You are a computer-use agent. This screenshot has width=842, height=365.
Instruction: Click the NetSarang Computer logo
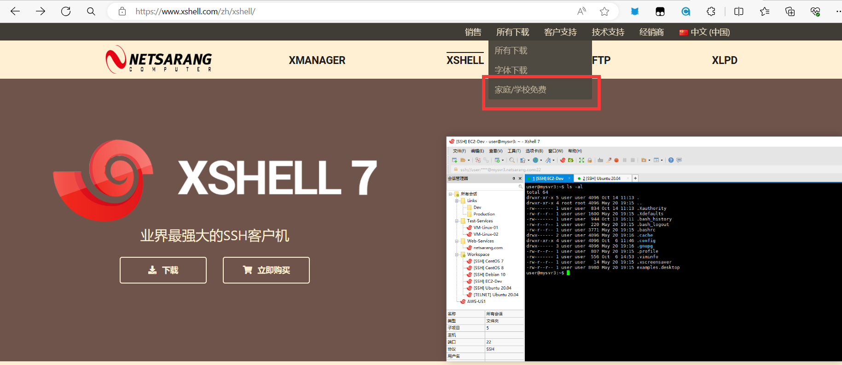(x=159, y=59)
